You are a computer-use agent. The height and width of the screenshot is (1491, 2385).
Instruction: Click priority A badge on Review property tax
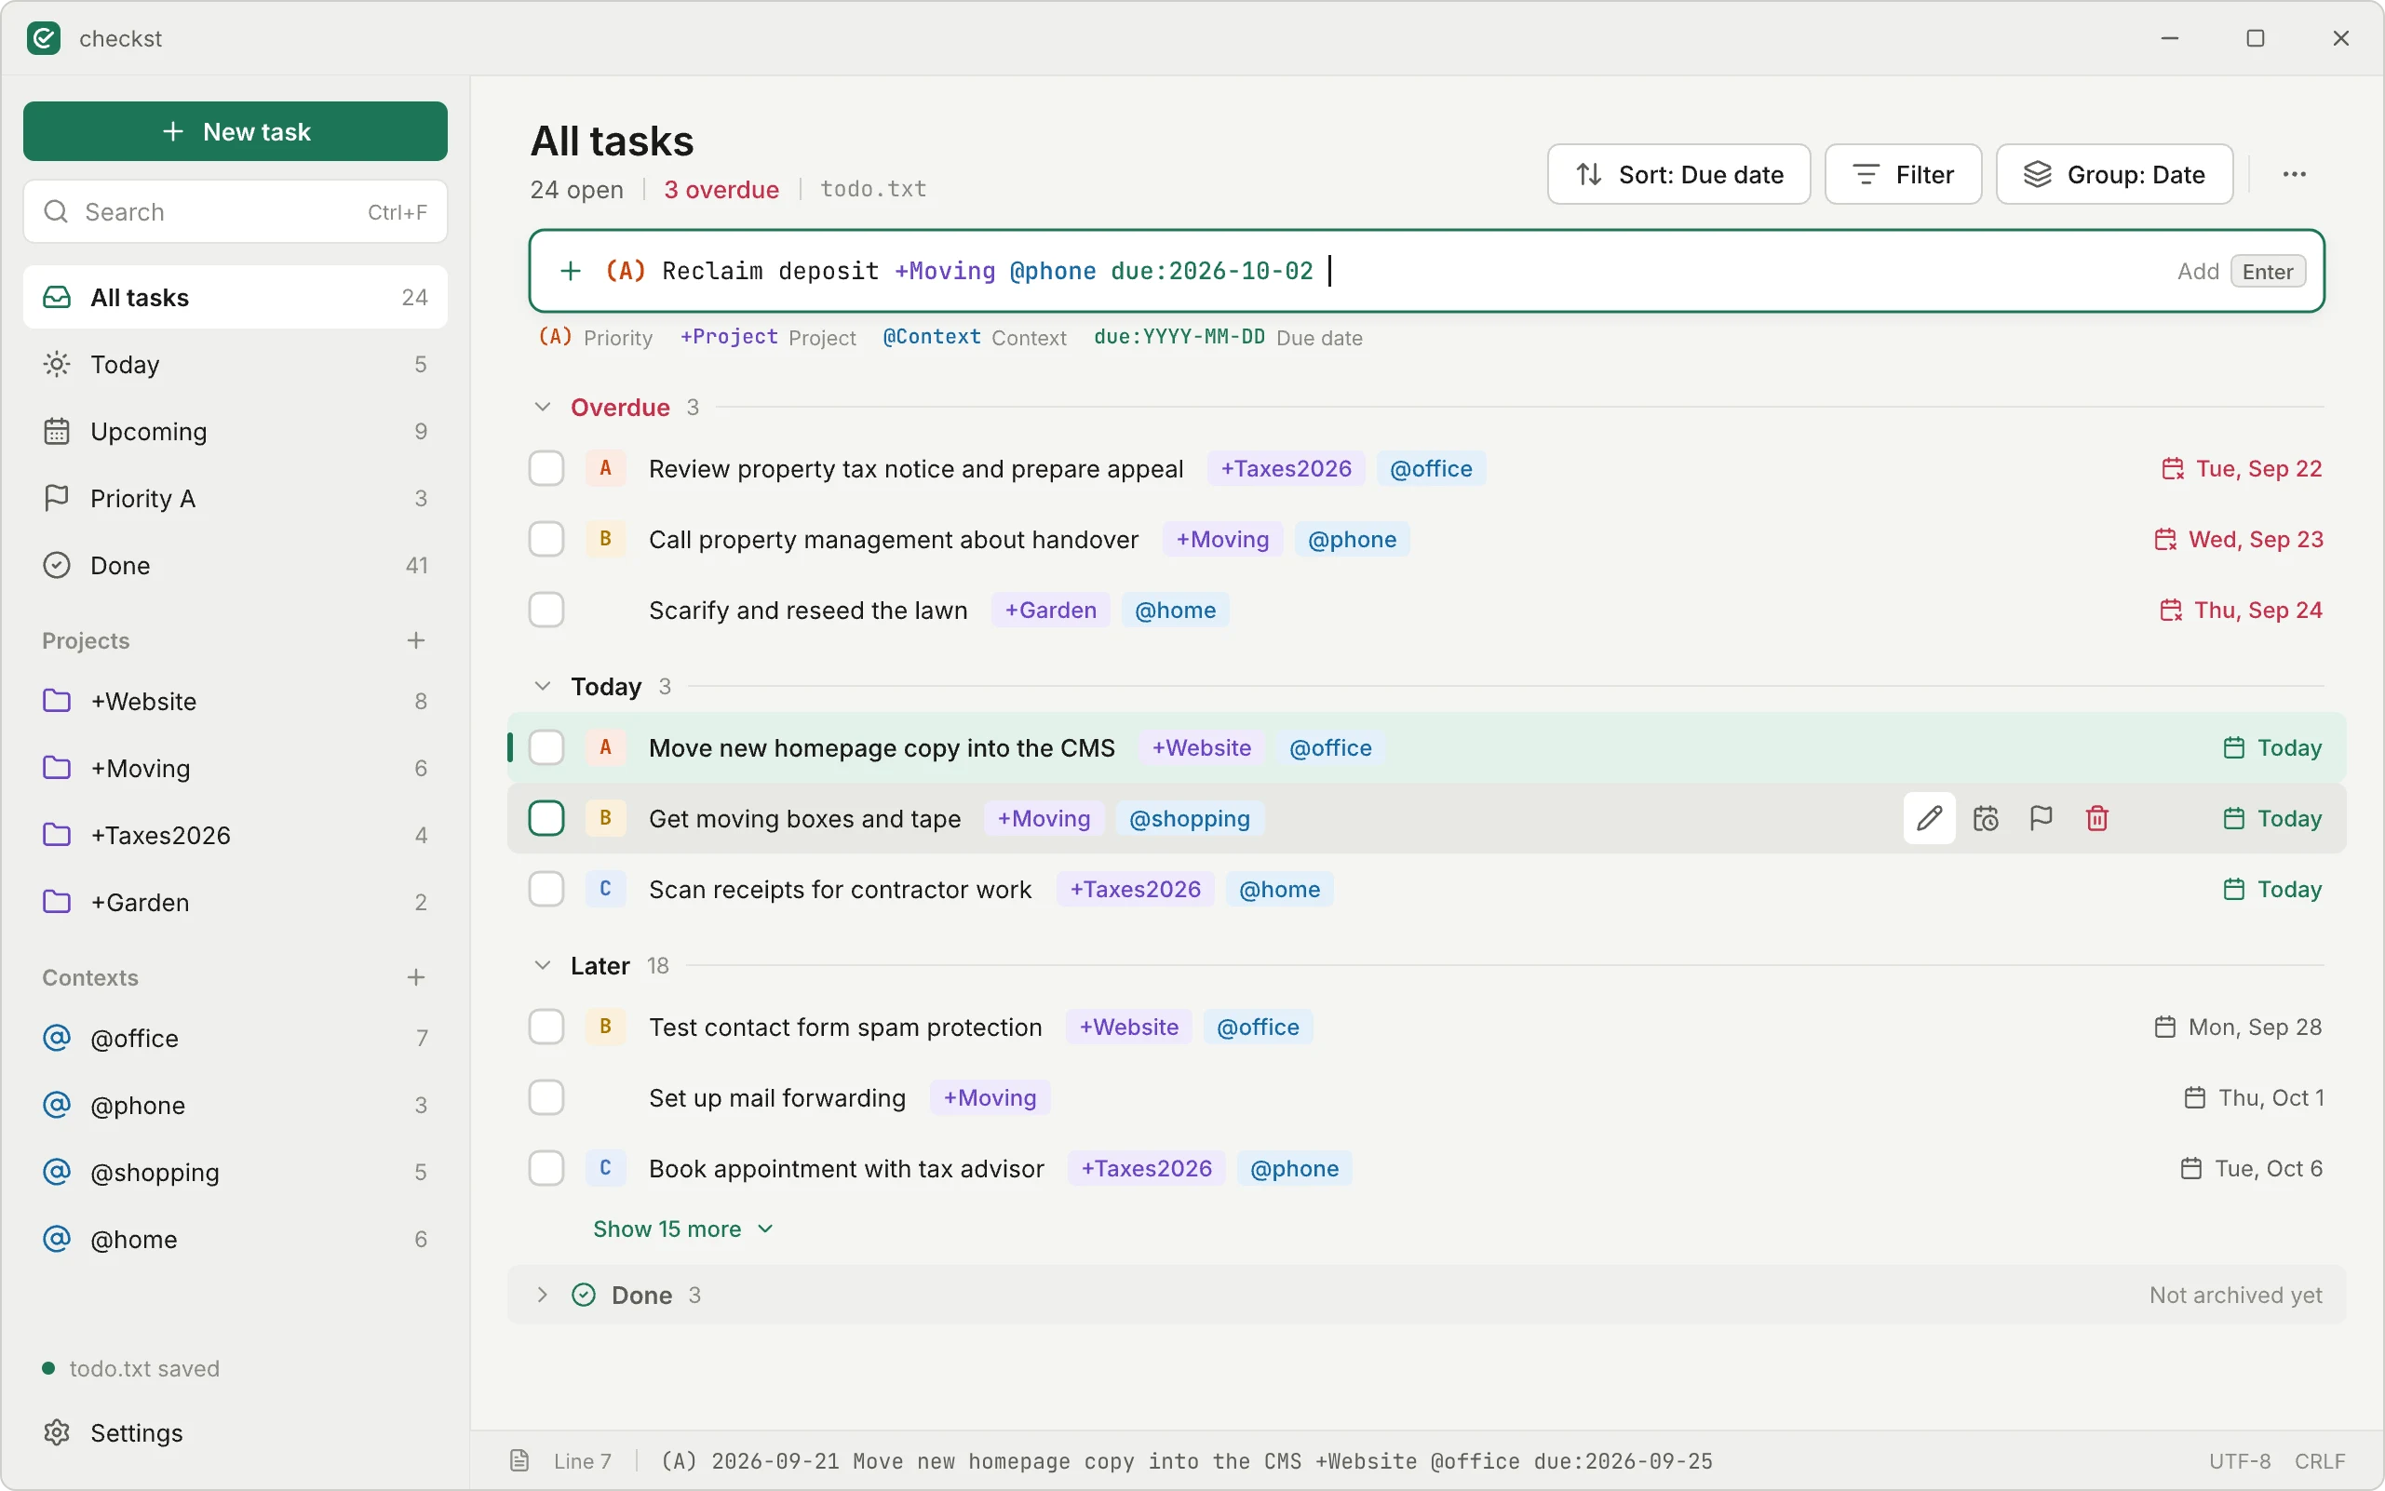(606, 468)
